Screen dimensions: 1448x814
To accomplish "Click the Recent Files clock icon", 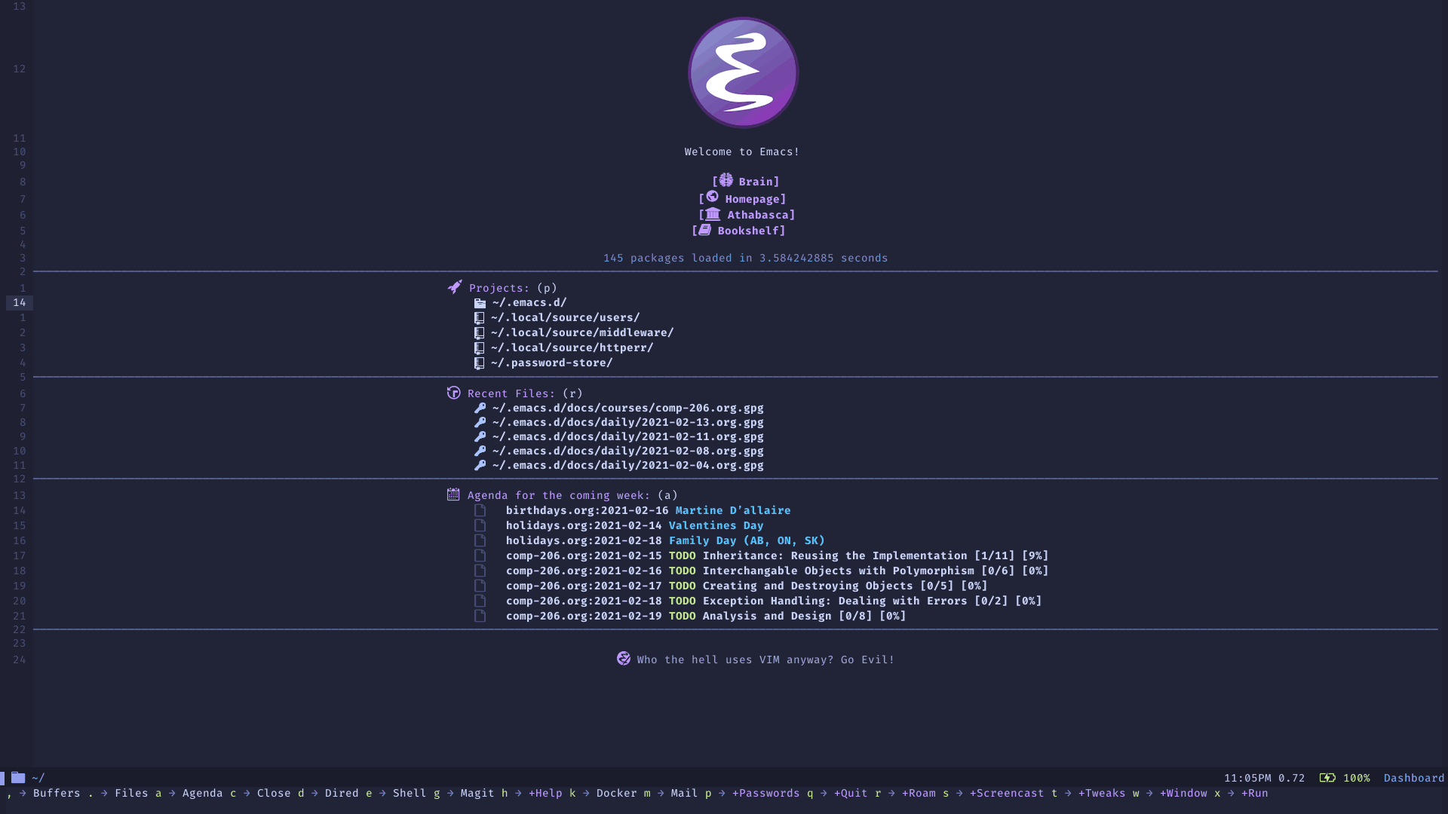I will click(453, 392).
